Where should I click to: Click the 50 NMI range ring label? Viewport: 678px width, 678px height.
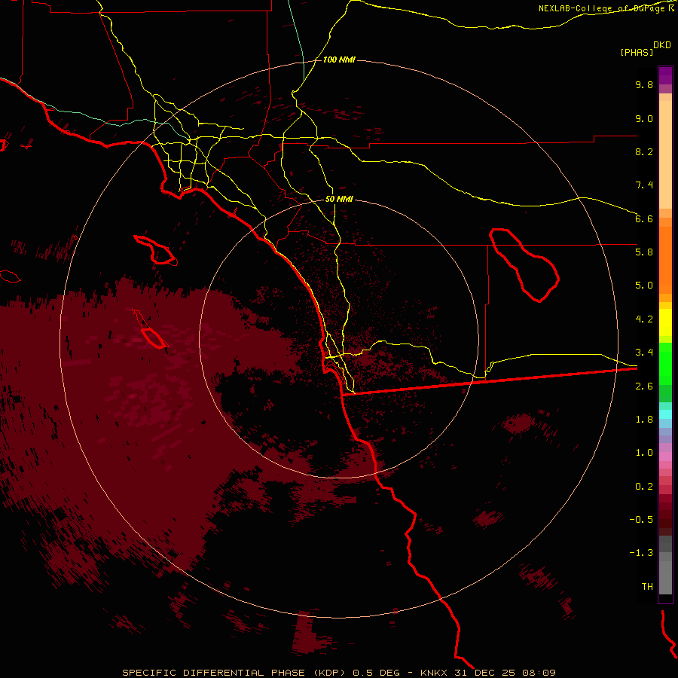tap(339, 200)
